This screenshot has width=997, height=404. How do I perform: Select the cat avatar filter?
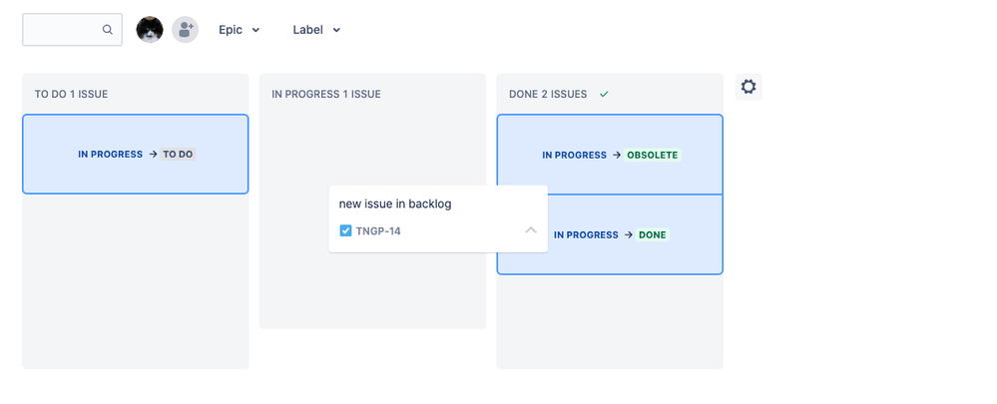point(150,29)
